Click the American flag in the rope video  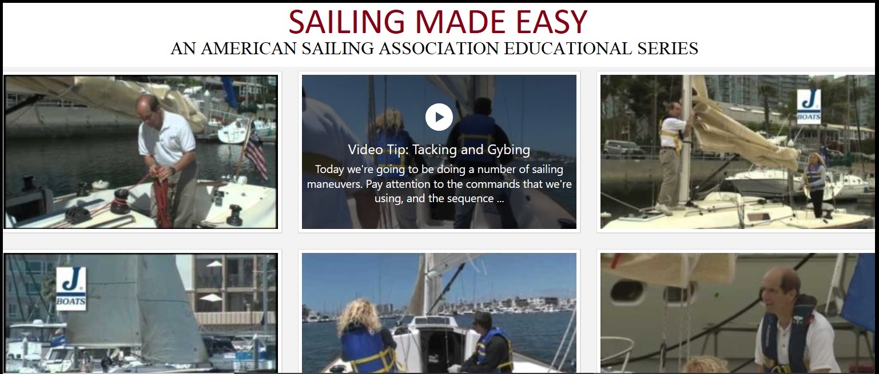coord(254,152)
